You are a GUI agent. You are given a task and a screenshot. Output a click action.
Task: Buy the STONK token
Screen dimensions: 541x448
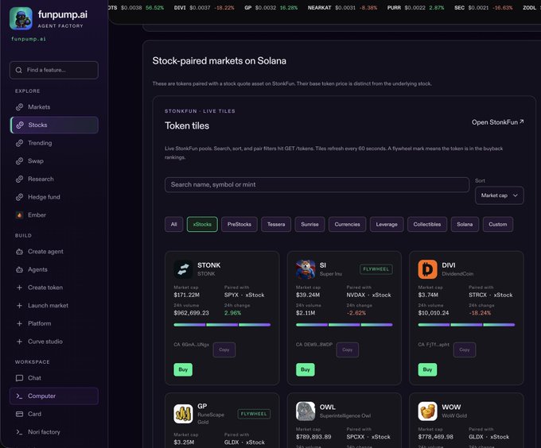183,369
